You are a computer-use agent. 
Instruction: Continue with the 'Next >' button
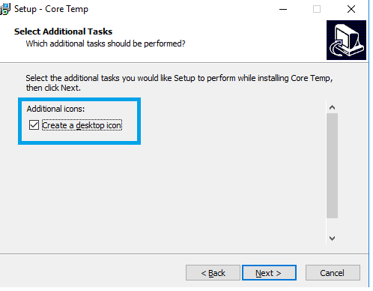point(269,273)
